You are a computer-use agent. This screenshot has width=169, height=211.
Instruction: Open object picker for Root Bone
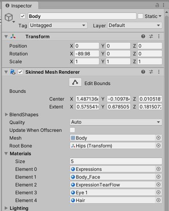pos(158,145)
